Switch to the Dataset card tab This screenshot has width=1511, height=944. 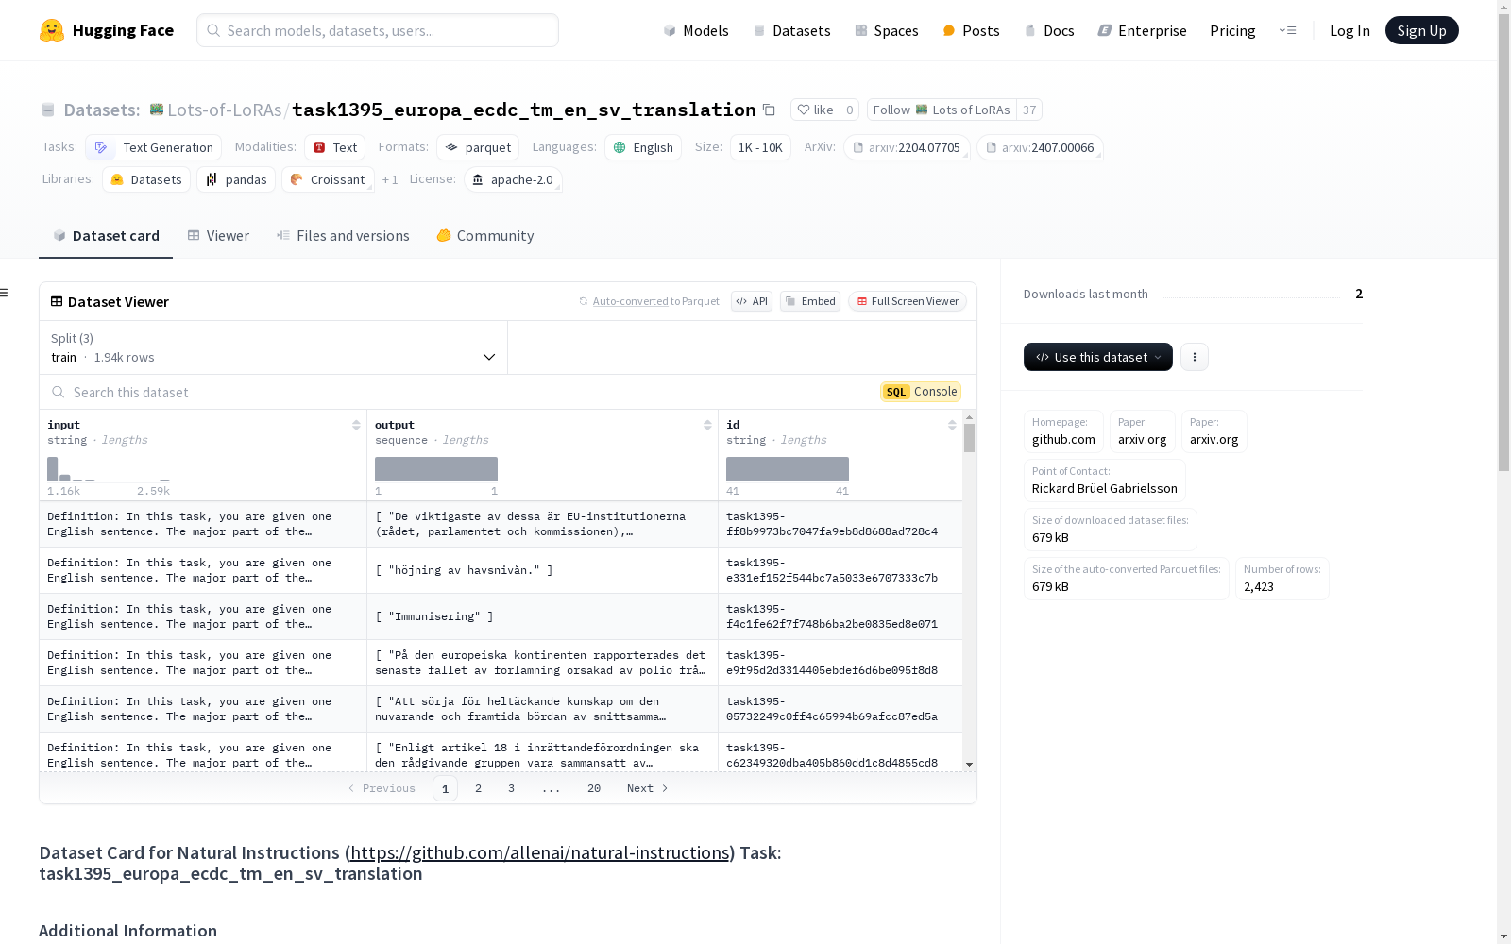106,236
